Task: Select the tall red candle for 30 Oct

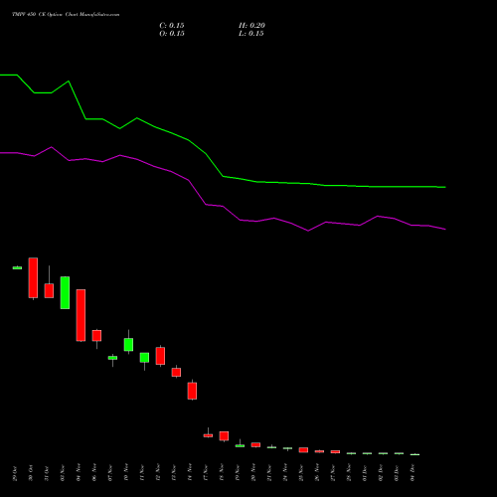Action: [x=33, y=277]
